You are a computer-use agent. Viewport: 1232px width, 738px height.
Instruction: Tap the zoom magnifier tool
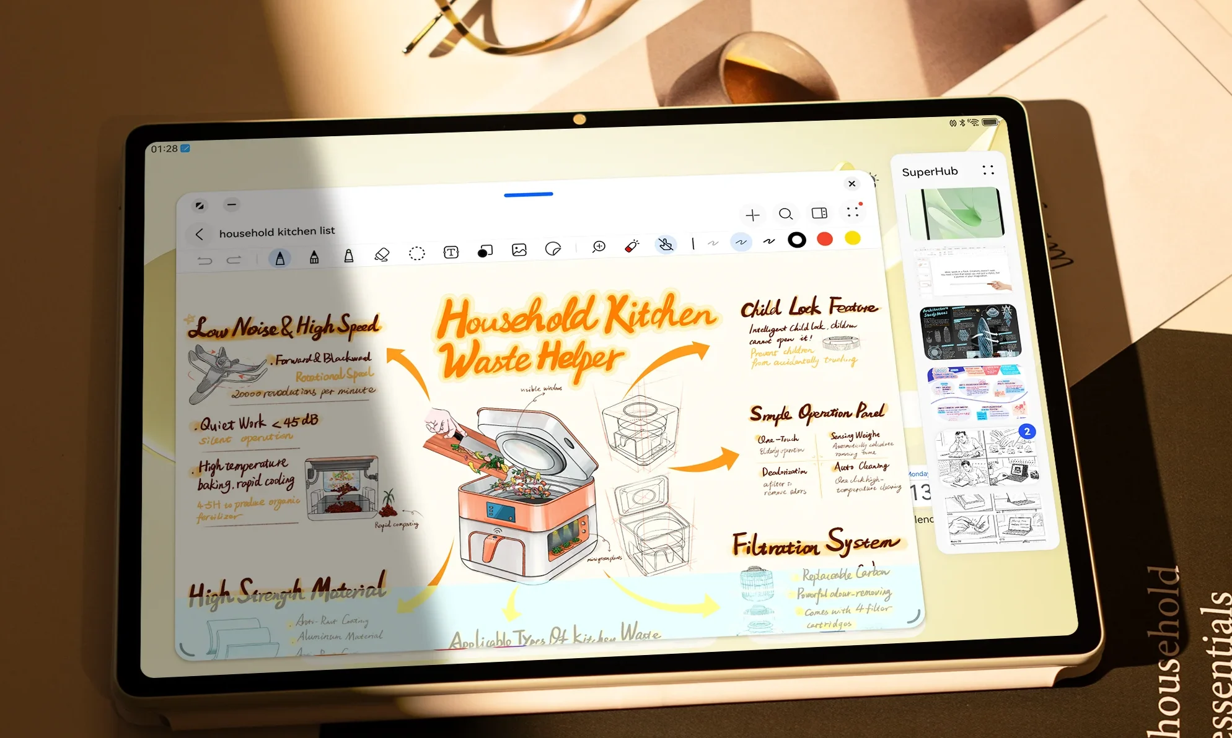pos(598,246)
